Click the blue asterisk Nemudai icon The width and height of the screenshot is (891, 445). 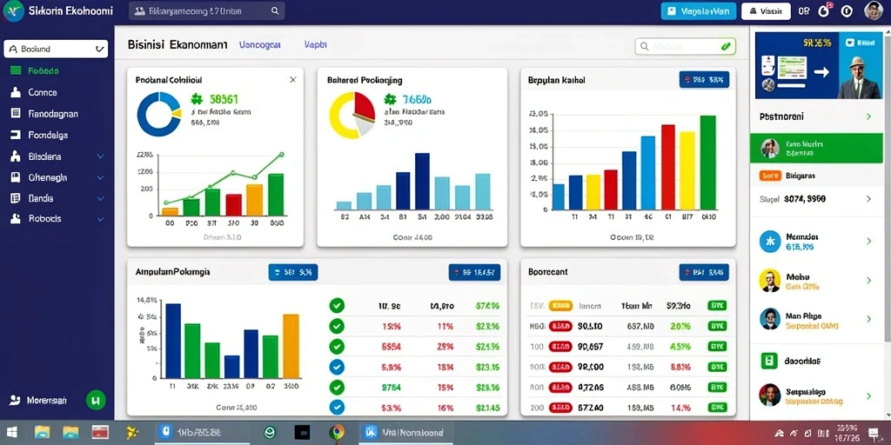[x=770, y=242]
